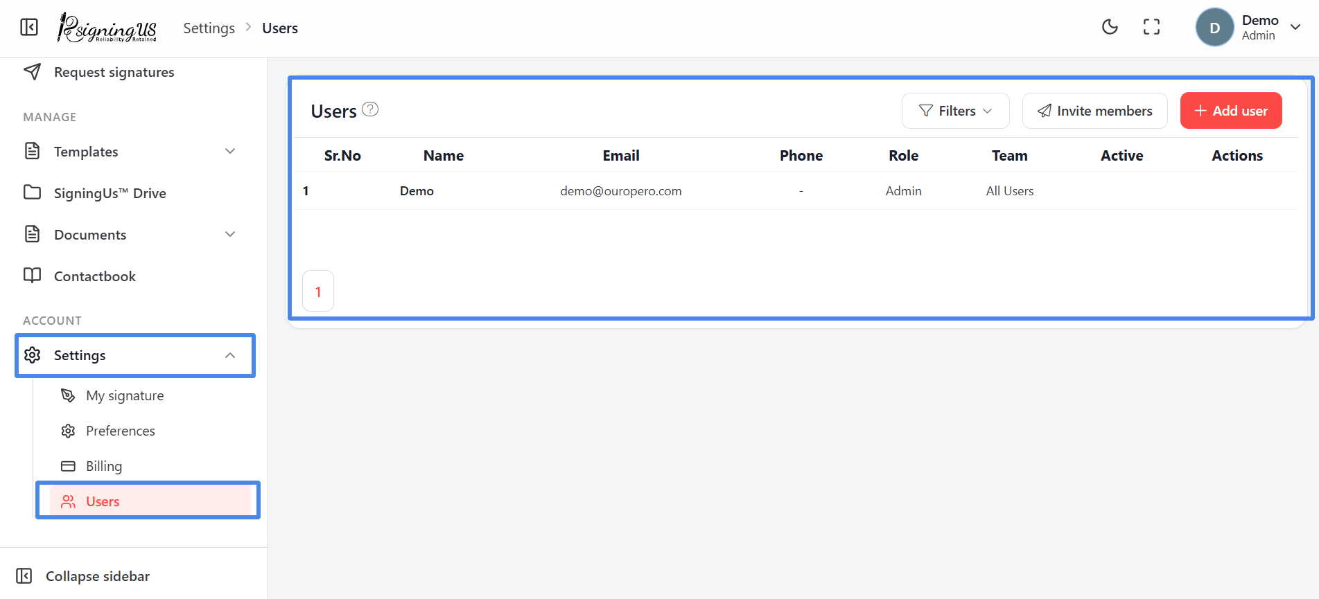Click the SigningUs Drive folder icon

32,192
